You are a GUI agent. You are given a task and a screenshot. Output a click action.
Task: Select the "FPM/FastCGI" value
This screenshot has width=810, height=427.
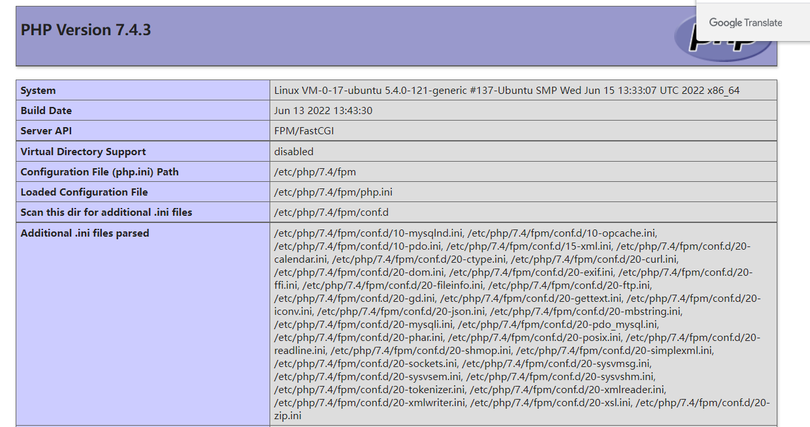(304, 131)
